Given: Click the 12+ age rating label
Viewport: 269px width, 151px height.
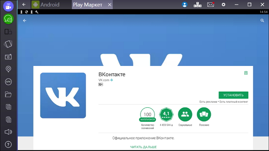Looking at the screenshot, I should click(101, 84).
